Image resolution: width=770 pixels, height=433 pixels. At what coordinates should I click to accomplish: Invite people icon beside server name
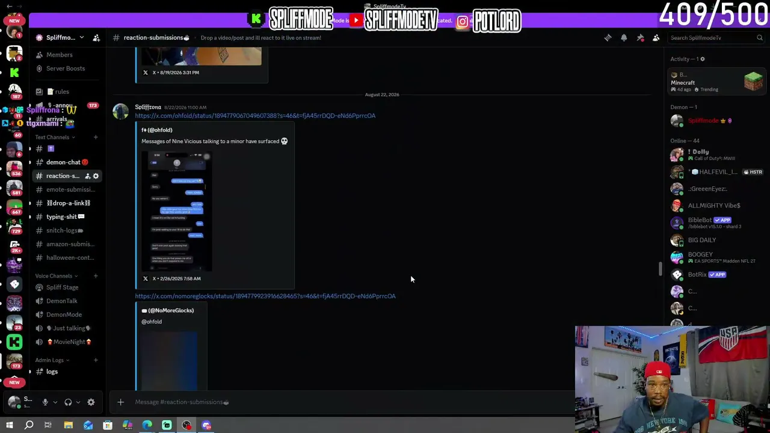click(x=96, y=38)
